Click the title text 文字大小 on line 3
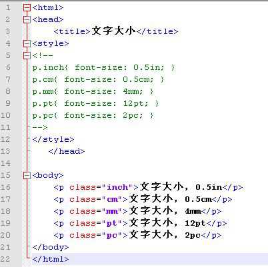This screenshot has width=268, height=267. [113, 31]
